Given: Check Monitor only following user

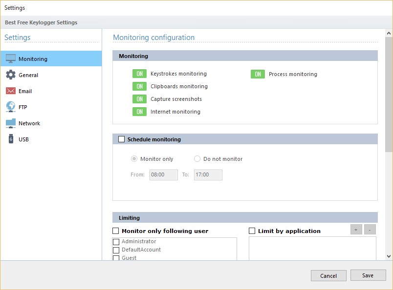Looking at the screenshot, I should (x=116, y=231).
